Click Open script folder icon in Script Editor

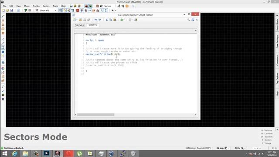(x=80, y=20)
